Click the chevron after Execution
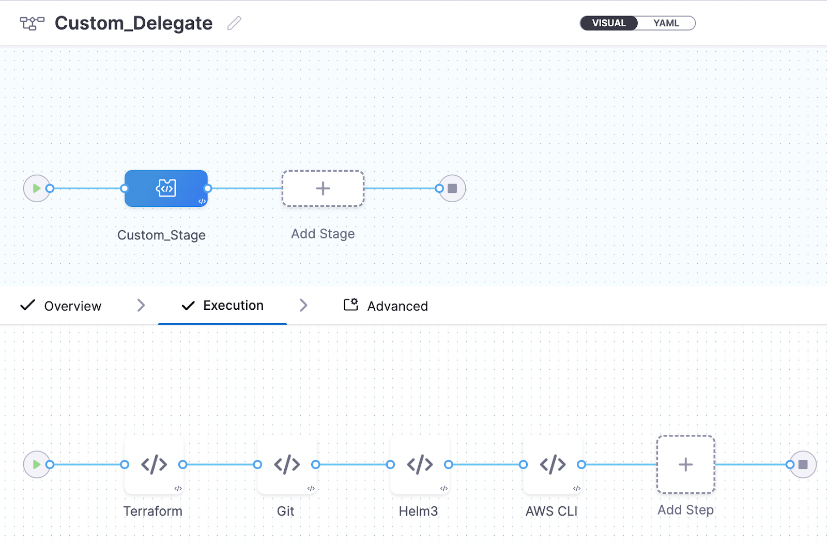 coord(303,306)
